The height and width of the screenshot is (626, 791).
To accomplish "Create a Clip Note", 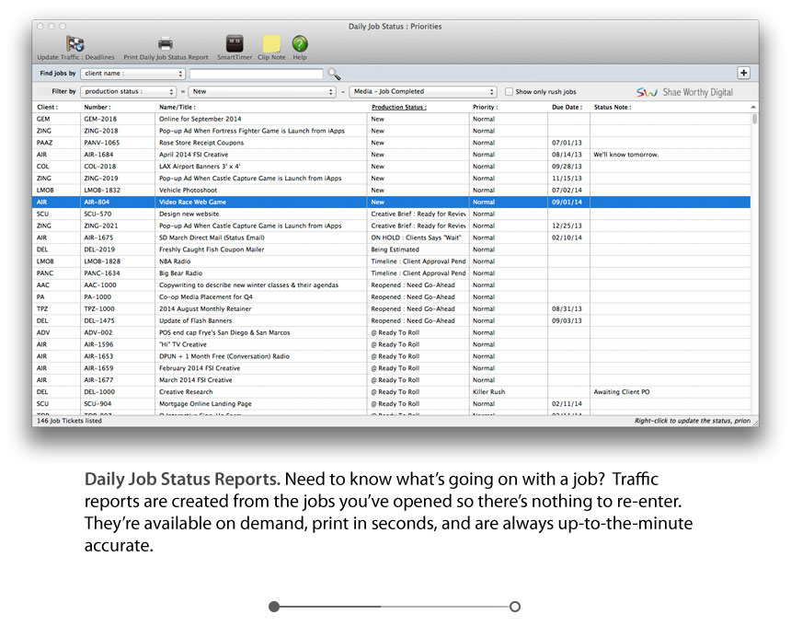I will coord(271,44).
